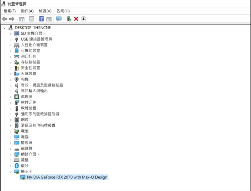
Task: Toggle the console tree pane icon
Action: [22, 19]
